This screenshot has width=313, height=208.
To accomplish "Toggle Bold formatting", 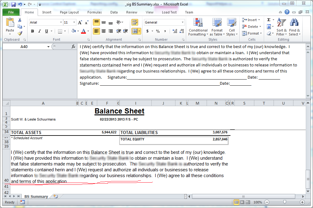I will (32, 31).
